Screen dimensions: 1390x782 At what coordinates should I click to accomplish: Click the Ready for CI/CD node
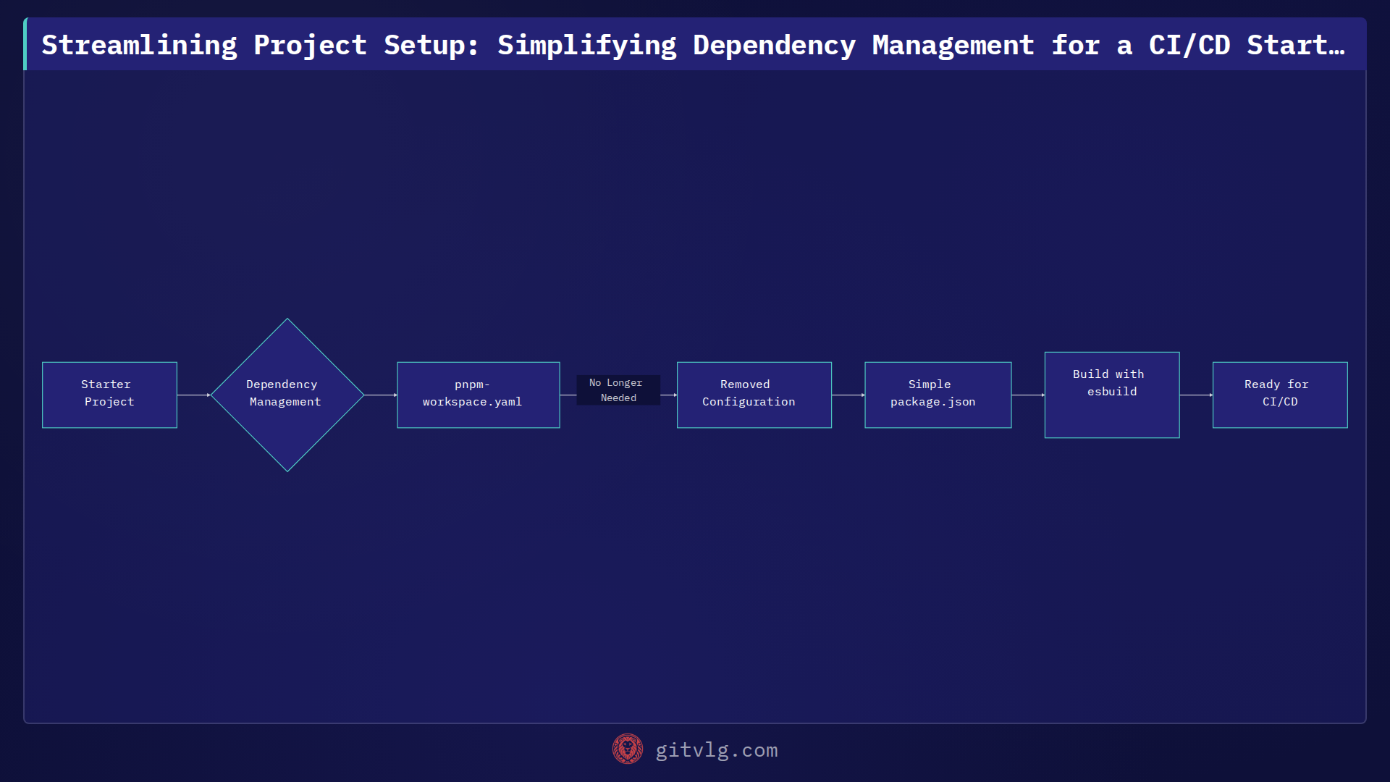point(1280,395)
